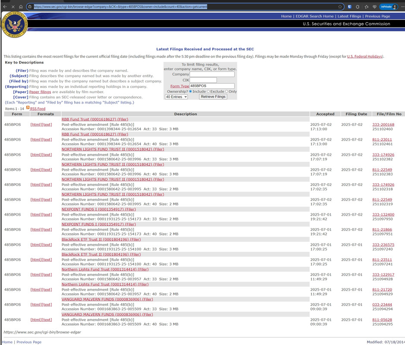Screen dimensions: 405x345
Task: Click the CIK input field
Action: pyautogui.click(x=203, y=80)
